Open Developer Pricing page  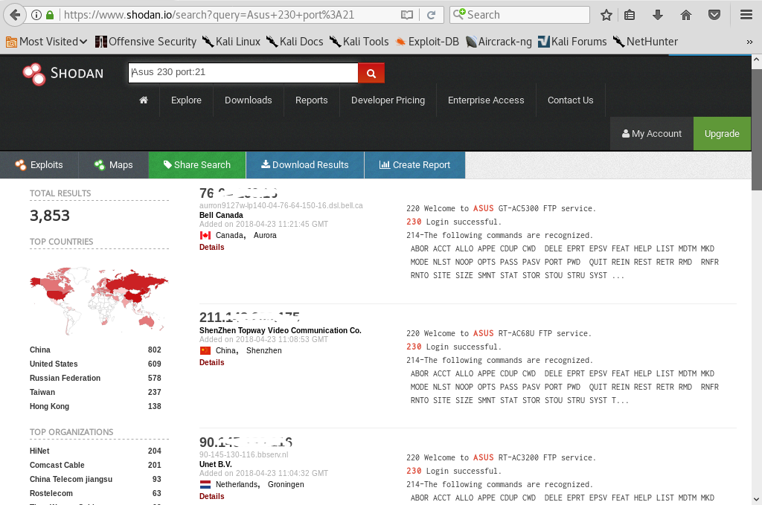coord(388,100)
